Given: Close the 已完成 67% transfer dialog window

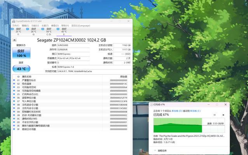Looking at the screenshot, I should click(x=225, y=104).
